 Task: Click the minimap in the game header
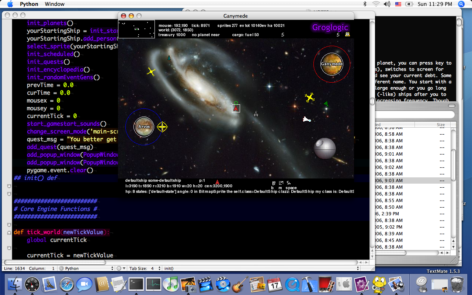tap(136, 29)
